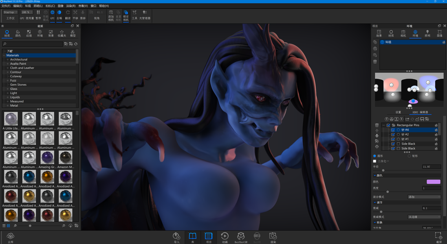
Task: Switch library to grid view icon
Action: [x=8, y=226]
